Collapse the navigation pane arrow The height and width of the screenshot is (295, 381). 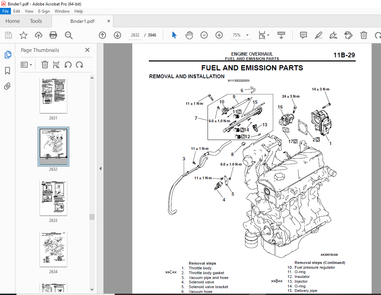click(100, 168)
